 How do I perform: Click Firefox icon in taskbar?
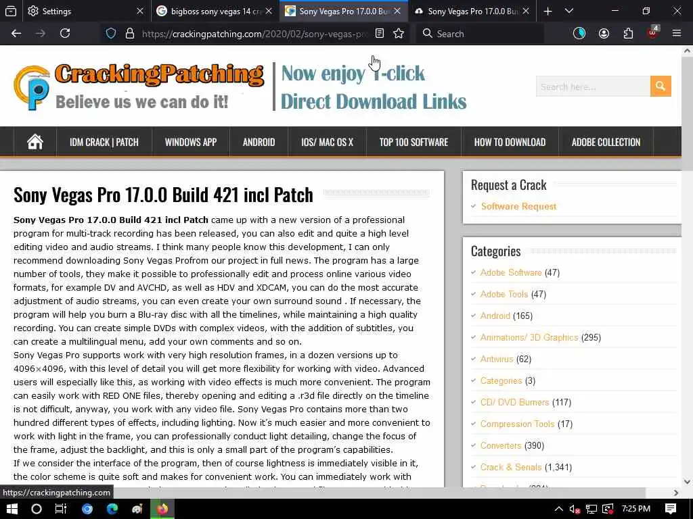[162, 509]
